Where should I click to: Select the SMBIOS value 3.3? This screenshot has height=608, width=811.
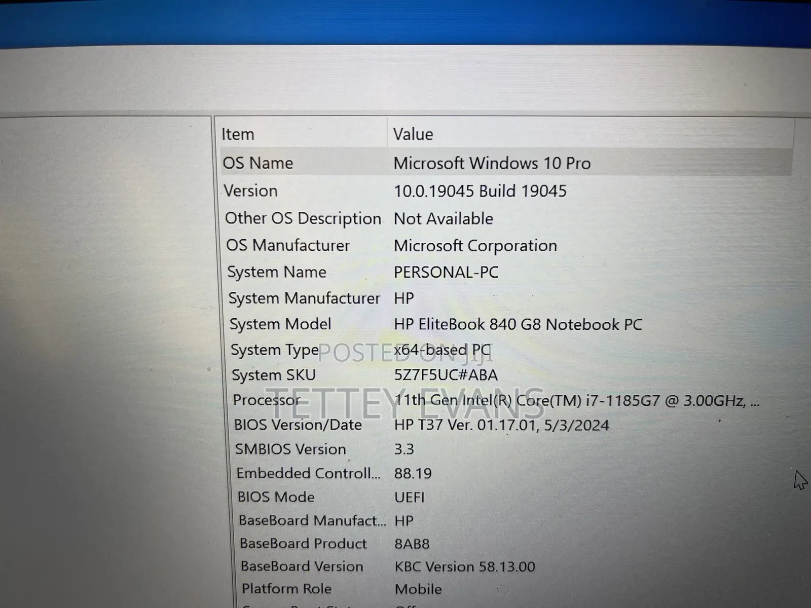click(404, 449)
